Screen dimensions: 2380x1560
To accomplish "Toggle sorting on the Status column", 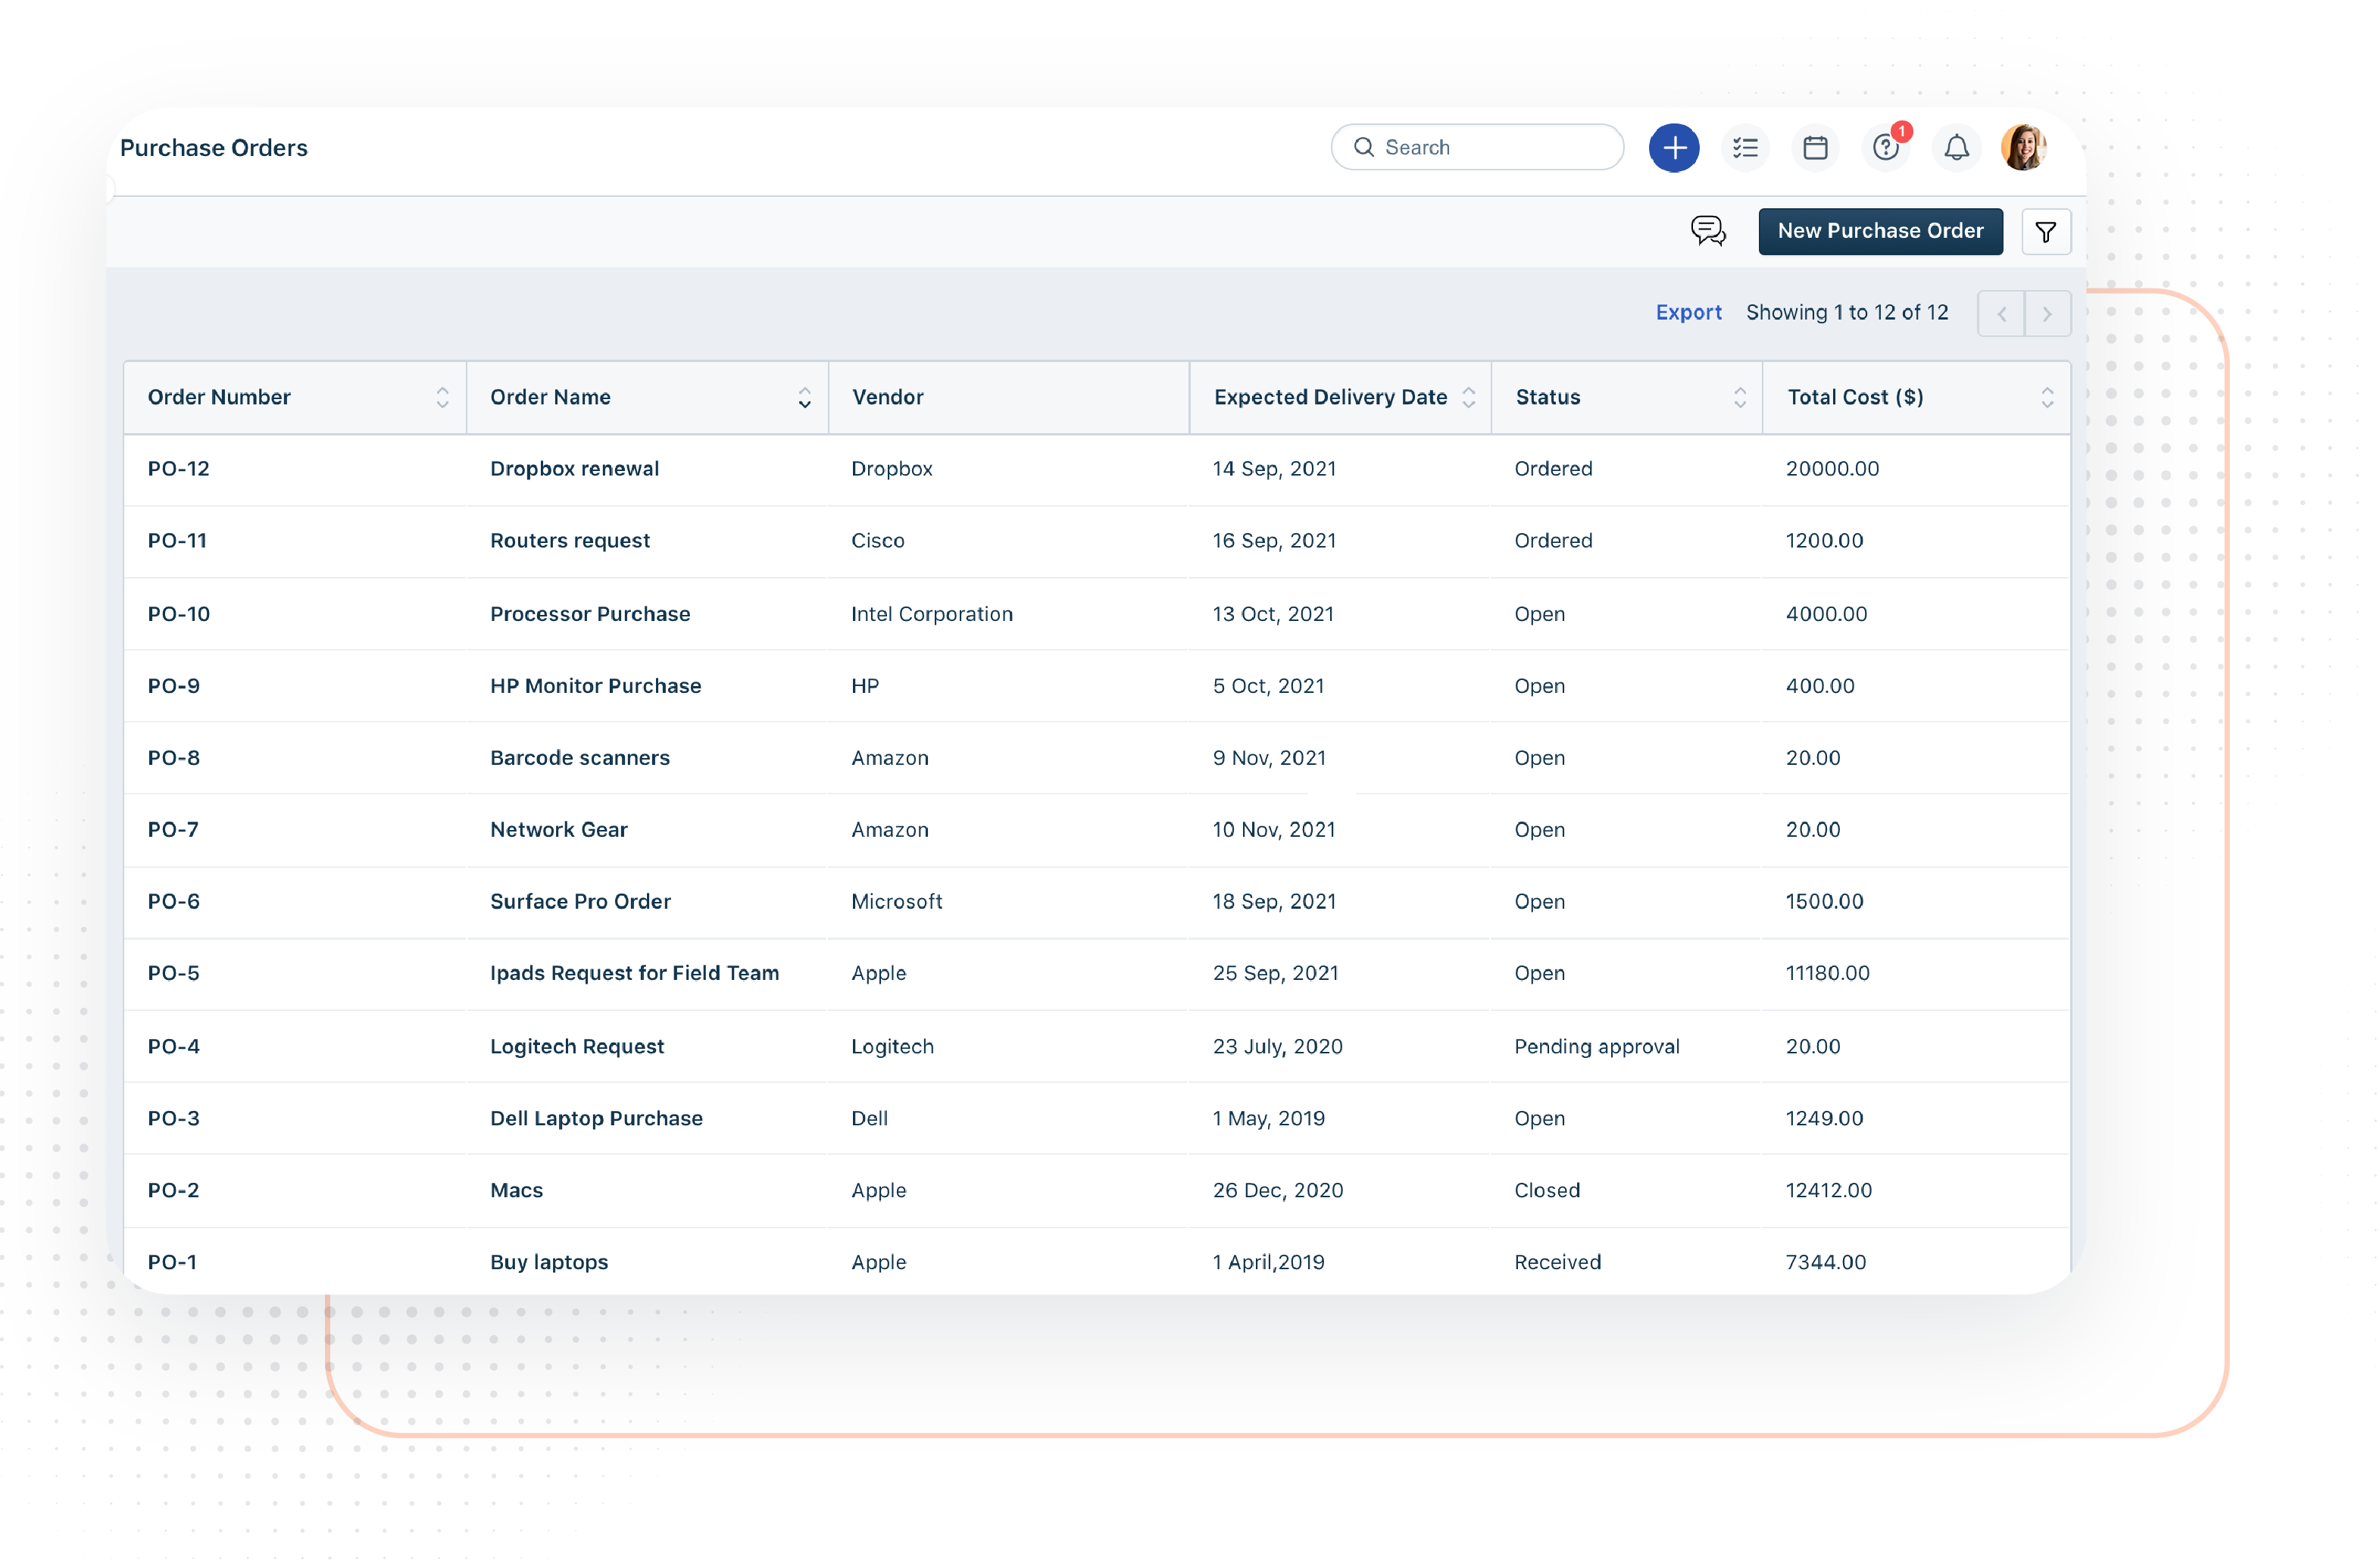I will pyautogui.click(x=1740, y=397).
